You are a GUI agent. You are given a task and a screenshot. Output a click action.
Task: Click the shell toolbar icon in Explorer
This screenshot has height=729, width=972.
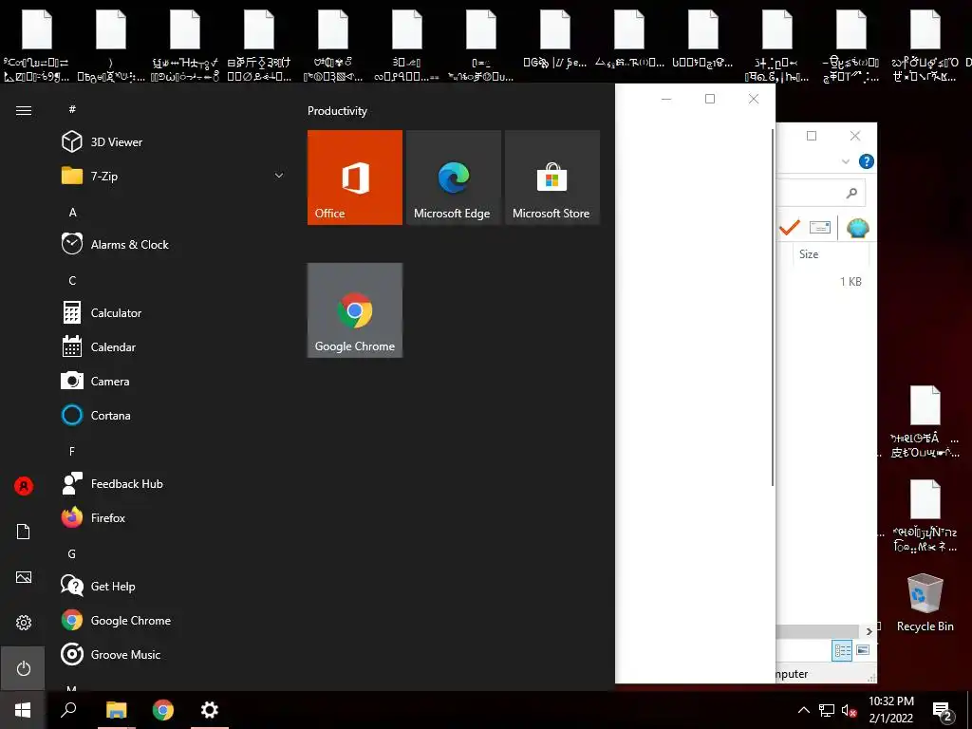point(857,228)
